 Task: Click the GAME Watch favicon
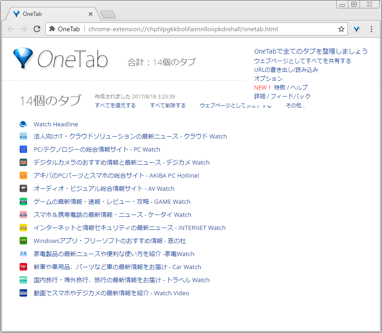click(x=23, y=201)
